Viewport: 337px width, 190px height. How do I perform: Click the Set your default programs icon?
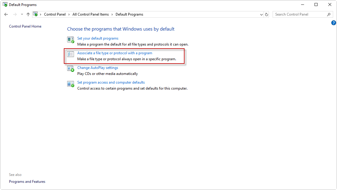70,40
